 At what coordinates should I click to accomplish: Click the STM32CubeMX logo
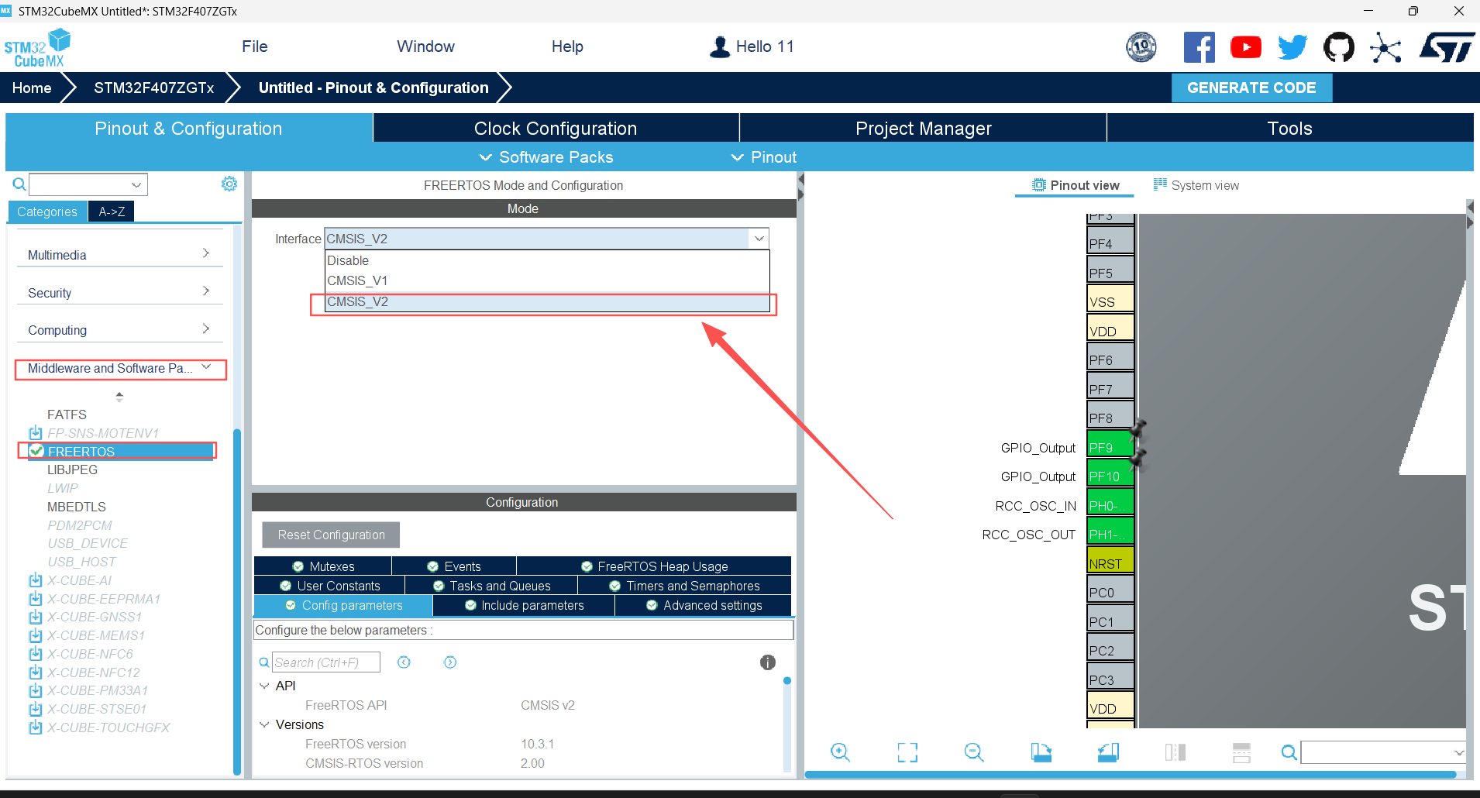click(x=37, y=48)
